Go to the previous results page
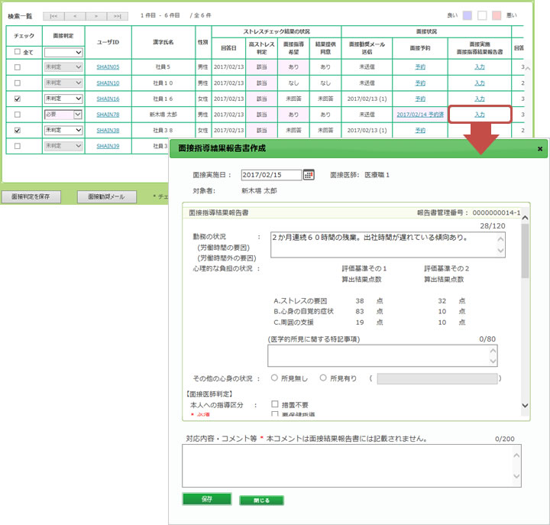Viewport: 550px width, 525px height. [75, 16]
